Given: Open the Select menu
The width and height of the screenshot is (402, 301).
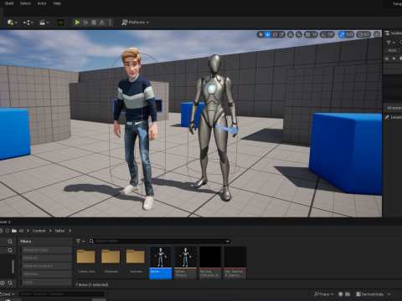Looking at the screenshot, I should click(25, 3).
